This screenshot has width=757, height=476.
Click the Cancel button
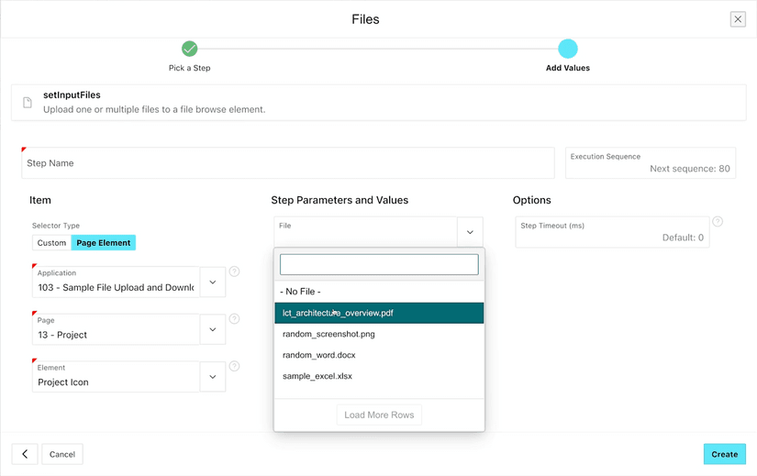coord(62,454)
